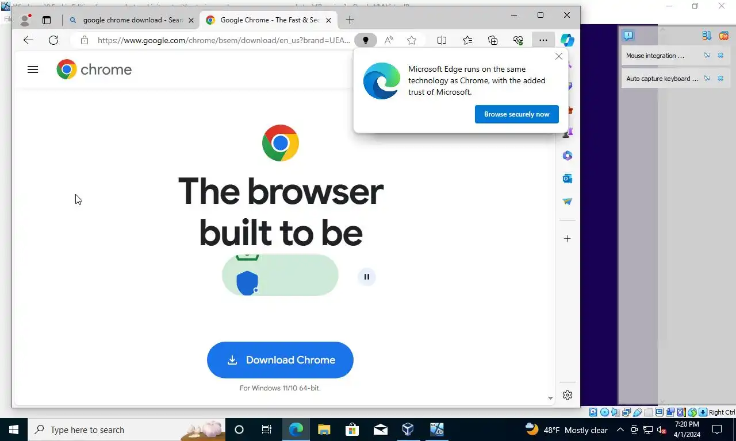The image size is (736, 441).
Task: Click the VirtualBox optical disc status icon
Action: [x=604, y=412]
